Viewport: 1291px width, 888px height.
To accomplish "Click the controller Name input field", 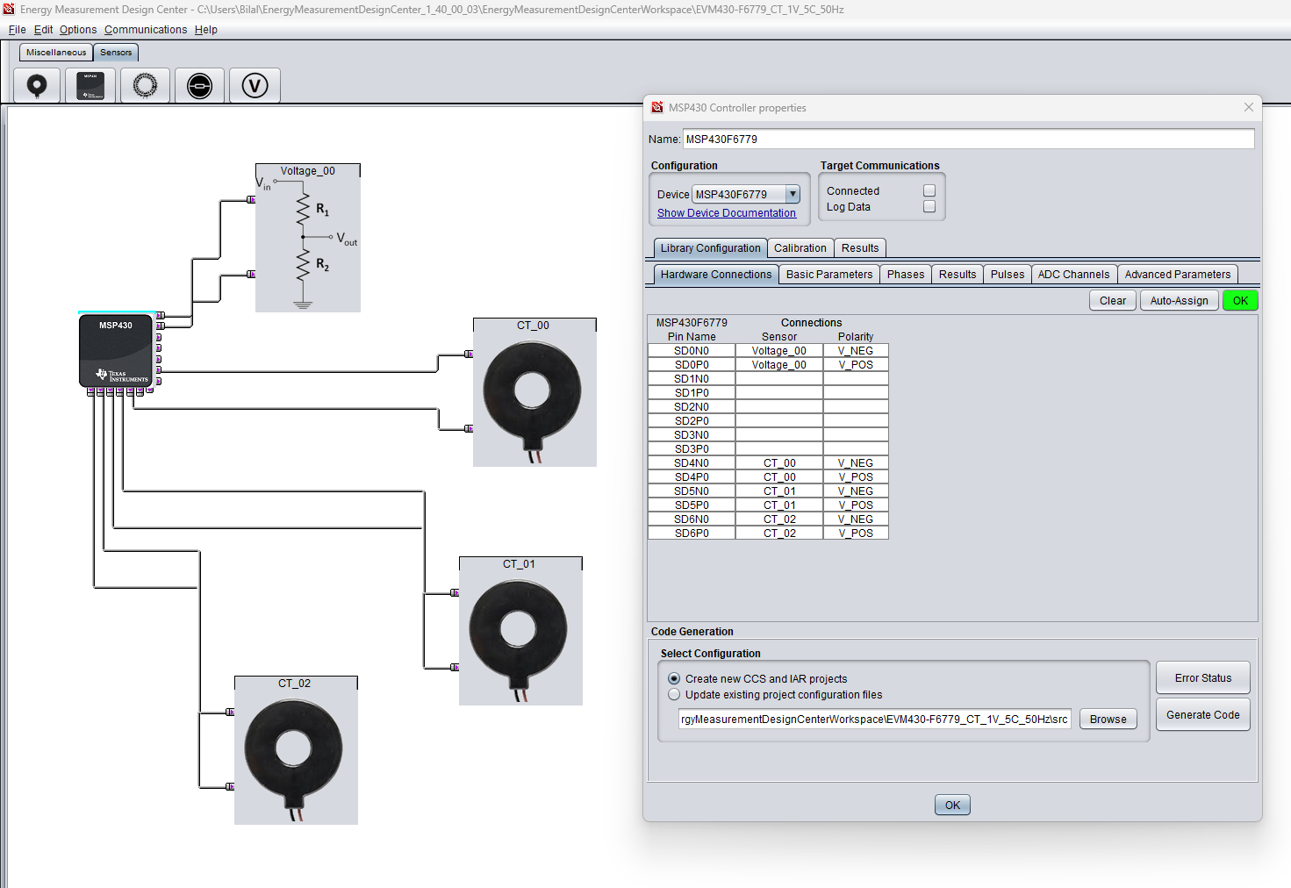I will [969, 139].
